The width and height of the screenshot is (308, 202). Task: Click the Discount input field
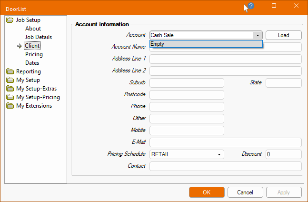pyautogui.click(x=283, y=154)
